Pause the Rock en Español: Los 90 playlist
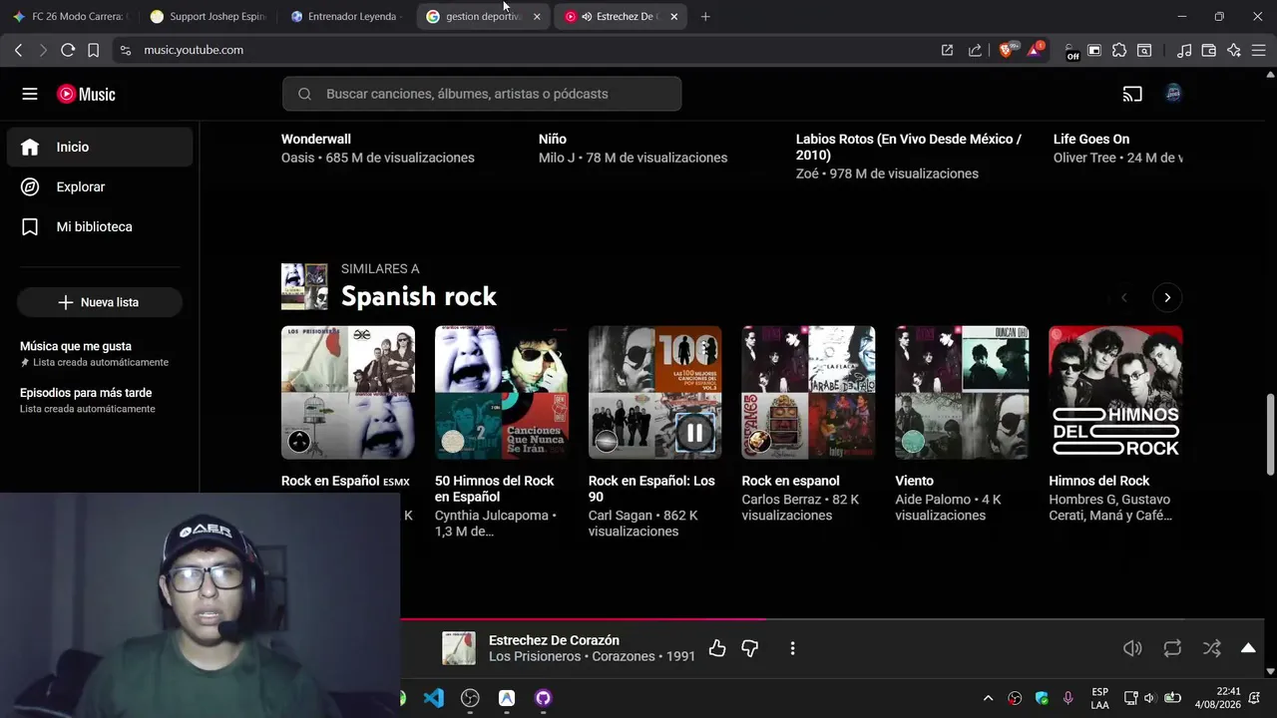Image resolution: width=1277 pixels, height=718 pixels. [694, 433]
